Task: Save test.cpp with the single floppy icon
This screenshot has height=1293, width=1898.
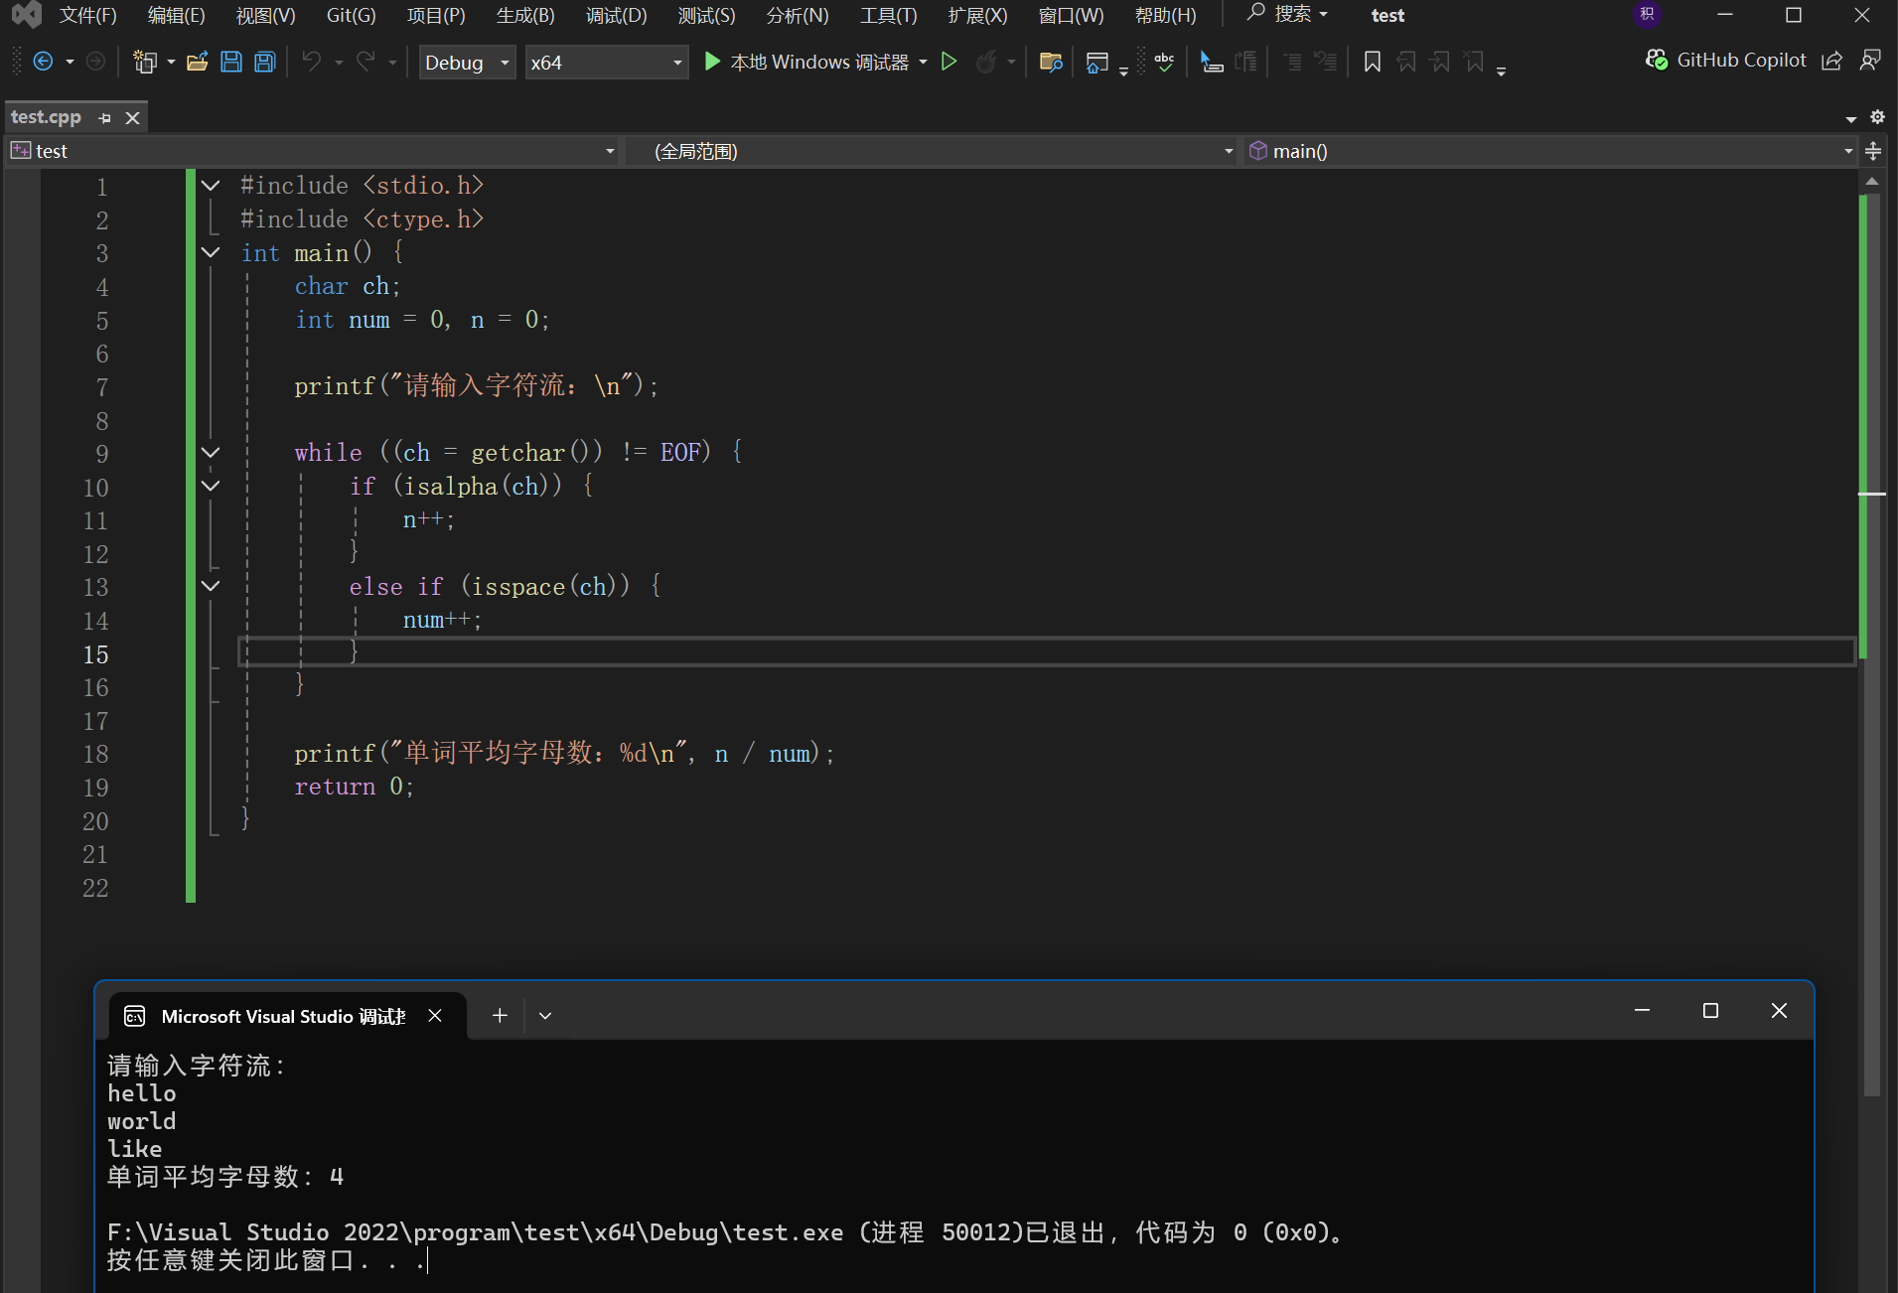Action: point(231,62)
